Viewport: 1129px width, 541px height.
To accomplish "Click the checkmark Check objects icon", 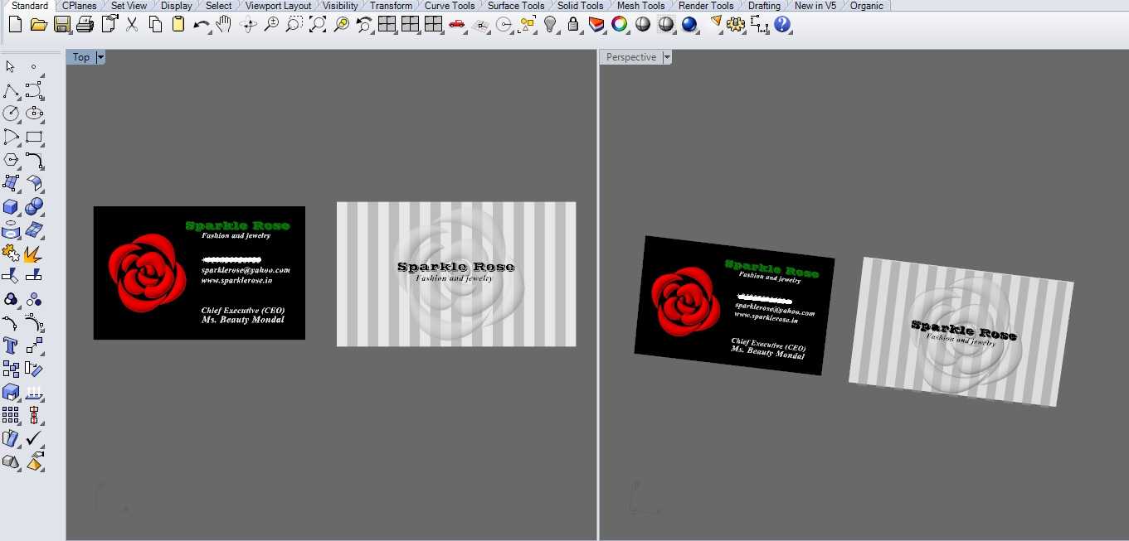I will (34, 438).
